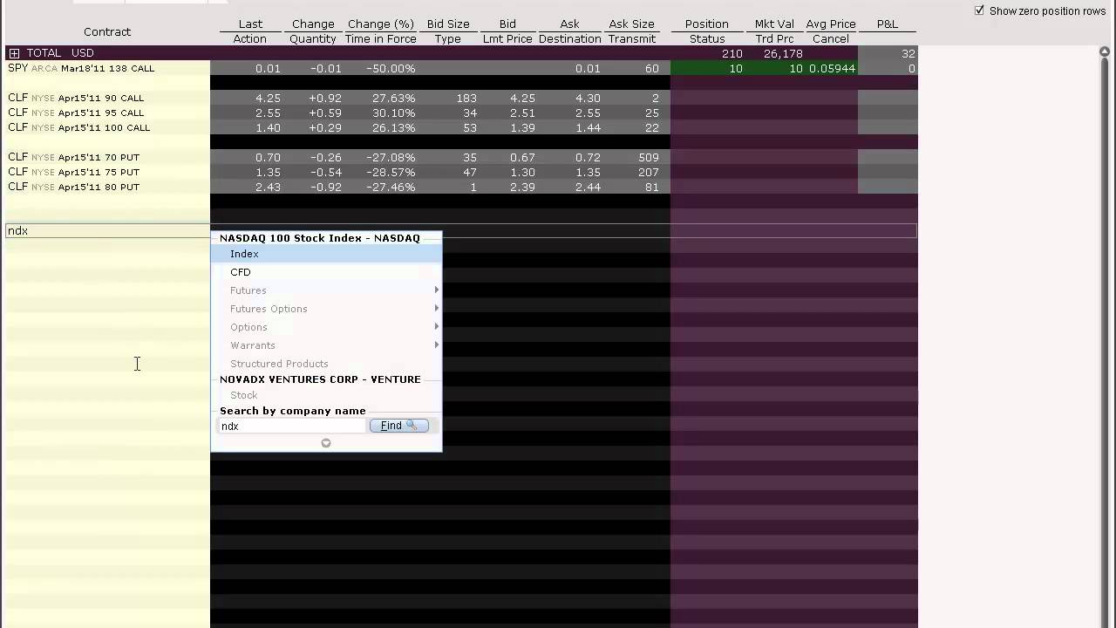Click ask price 1.44 for CLF 100 CALL
Image resolution: width=1116 pixels, height=628 pixels.
588,127
